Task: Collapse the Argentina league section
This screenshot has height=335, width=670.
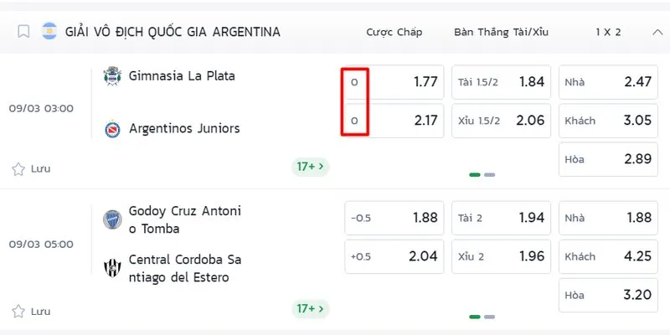Action: tap(657, 32)
